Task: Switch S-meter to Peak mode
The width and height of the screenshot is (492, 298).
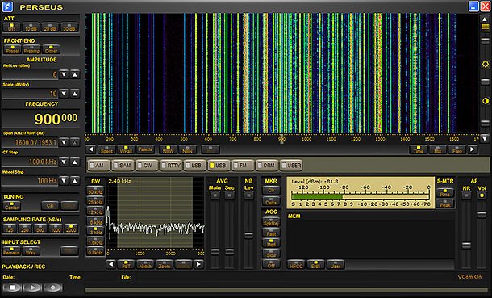Action: [445, 204]
